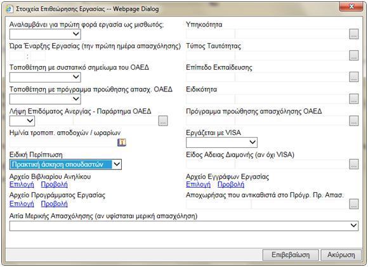Image resolution: width=368 pixels, height=267 pixels.
Task: Expand dropdown Αναλαμβάνει για πρώτη φορά εργασία
Action: [45, 34]
